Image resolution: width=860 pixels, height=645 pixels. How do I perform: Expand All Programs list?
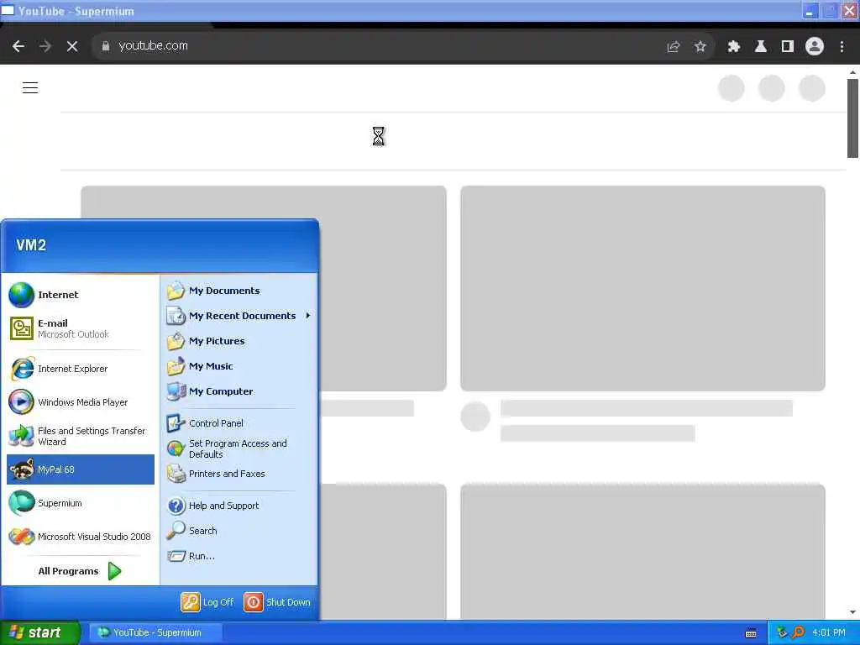tap(80, 571)
